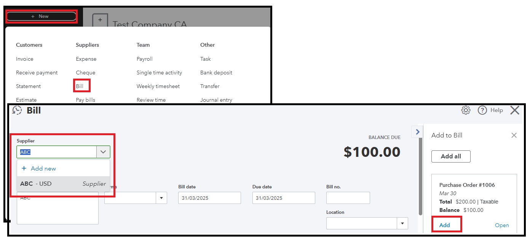
Task: Select Journal entry under Other
Action: coord(216,100)
